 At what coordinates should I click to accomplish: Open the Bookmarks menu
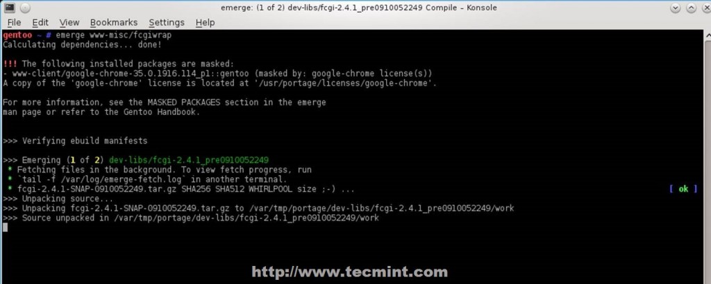tap(113, 22)
